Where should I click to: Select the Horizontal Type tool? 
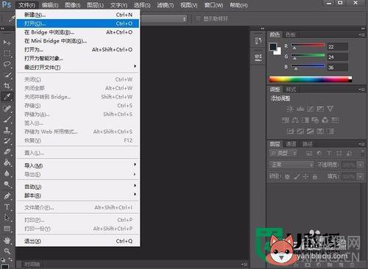[7, 207]
